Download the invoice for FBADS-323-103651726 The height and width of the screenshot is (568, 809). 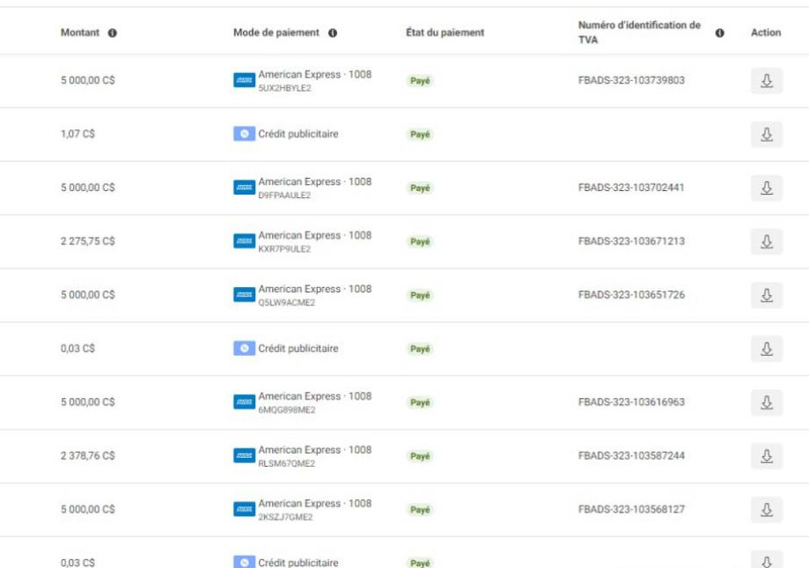[766, 295]
